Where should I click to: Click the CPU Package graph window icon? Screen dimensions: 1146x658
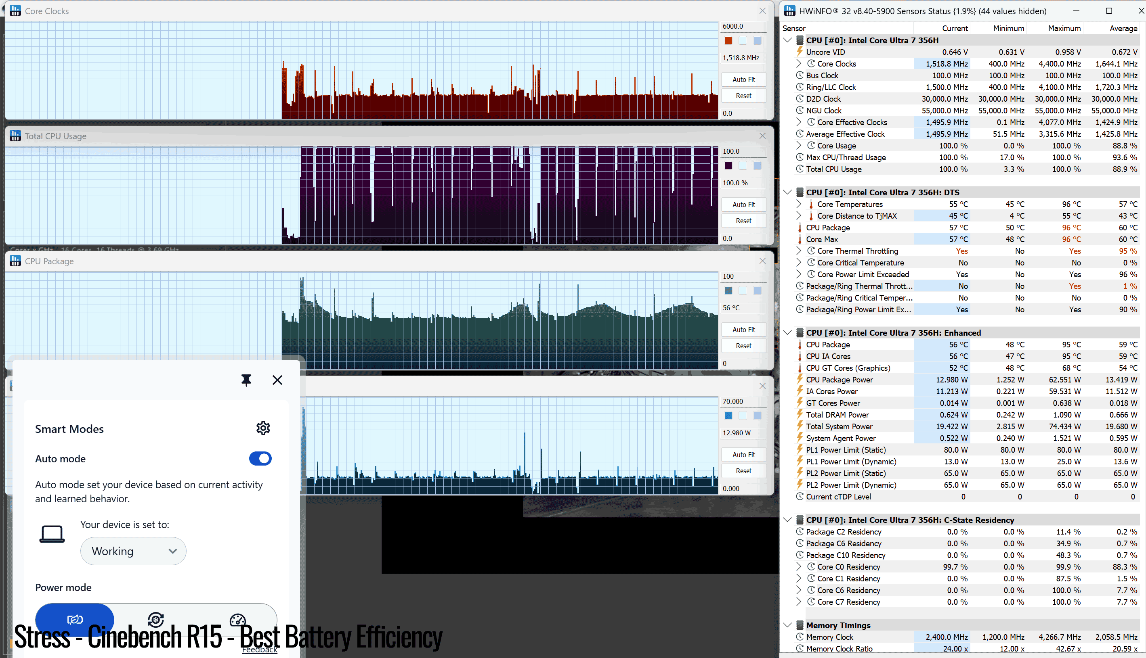[x=15, y=261]
